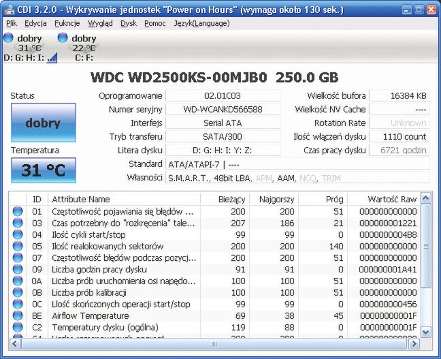441x359 pixels.
Task: Click the Wartość Raw column header
Action: coord(384,199)
